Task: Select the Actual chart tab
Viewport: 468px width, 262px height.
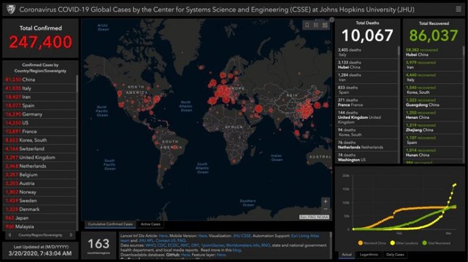Action: [347, 255]
